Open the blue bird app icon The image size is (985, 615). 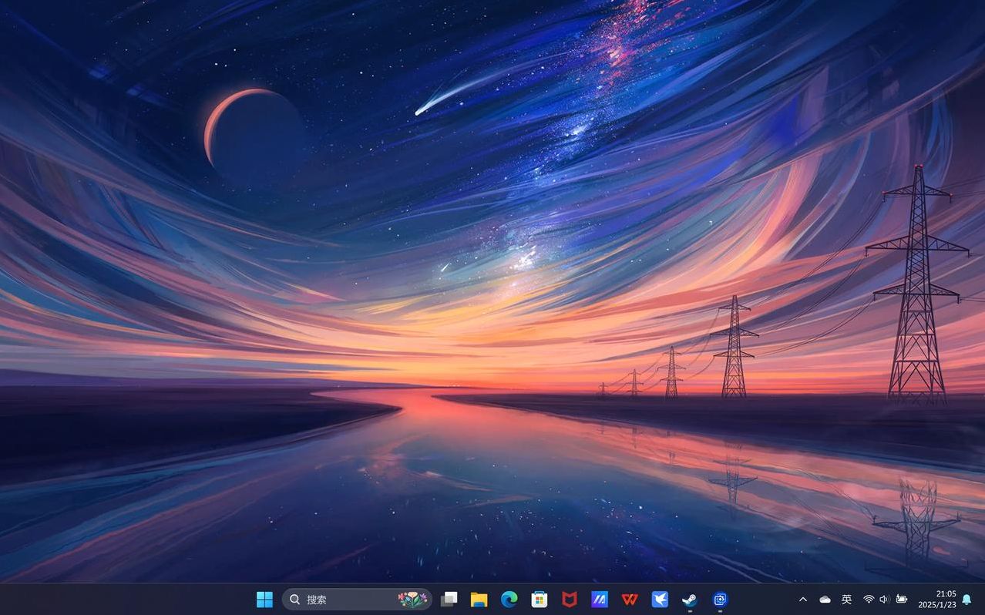click(660, 599)
